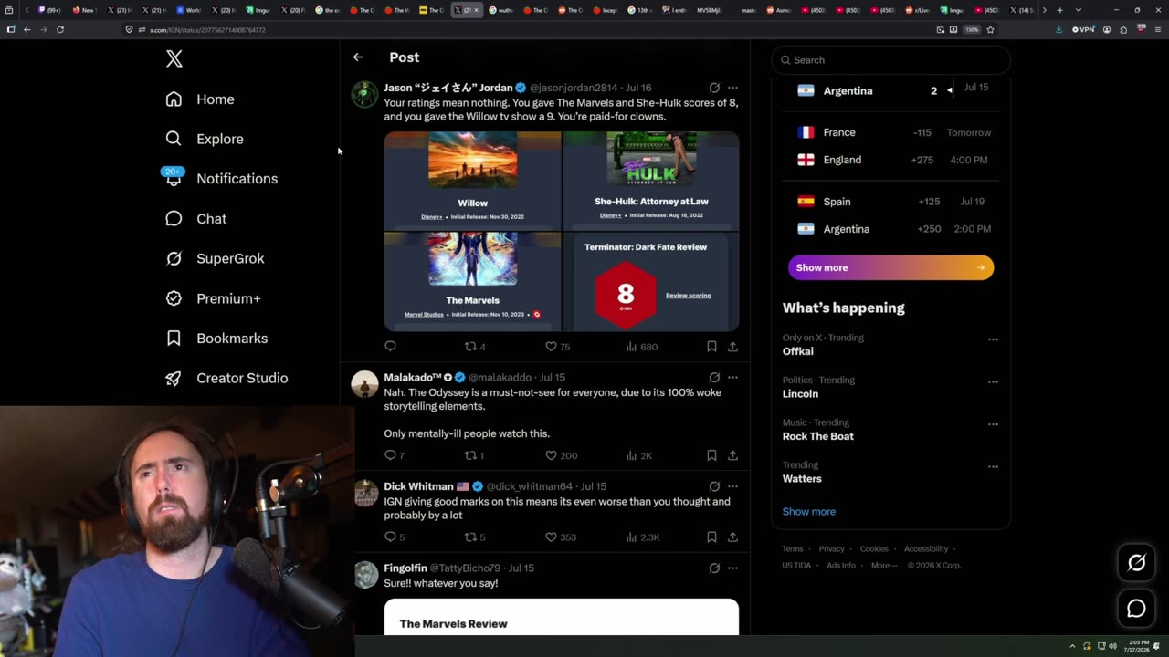This screenshot has height=657, width=1169.
Task: Click the X search field
Action: (890, 60)
